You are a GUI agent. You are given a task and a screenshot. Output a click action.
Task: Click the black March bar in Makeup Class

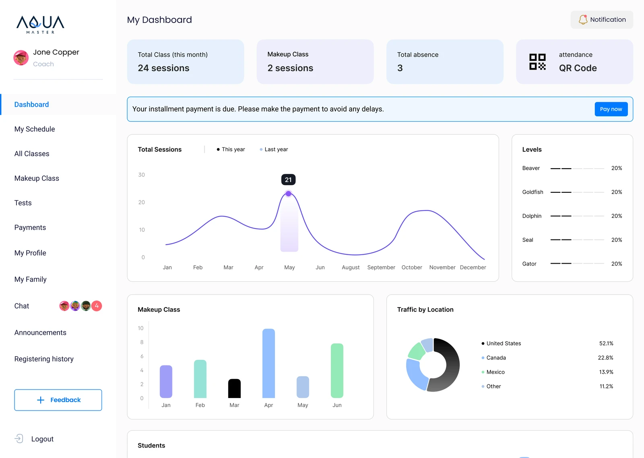pyautogui.click(x=234, y=388)
